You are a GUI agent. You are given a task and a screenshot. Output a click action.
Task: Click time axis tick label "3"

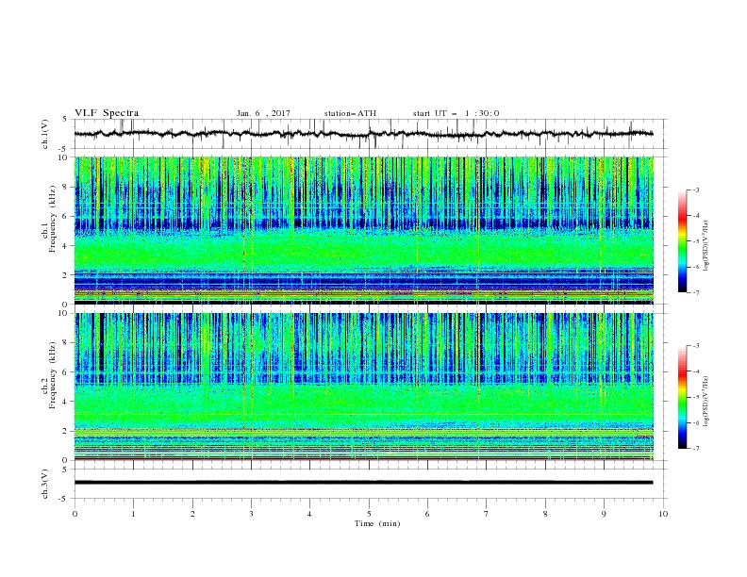pos(251,514)
